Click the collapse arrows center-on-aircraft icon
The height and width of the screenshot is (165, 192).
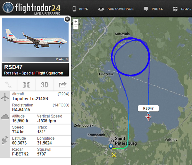[27, 85]
